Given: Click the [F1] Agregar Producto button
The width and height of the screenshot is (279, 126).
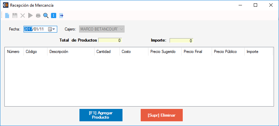Looking at the screenshot, I should click(x=101, y=115).
